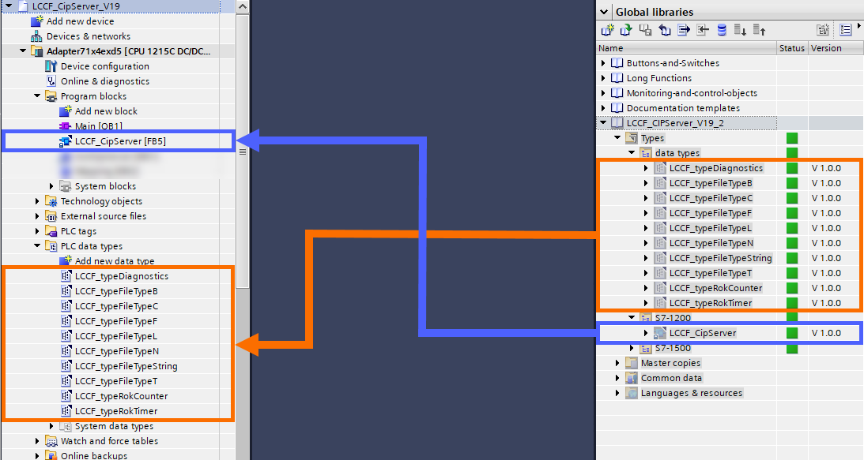Select LCCF_typeFileTypeL in project tree
864x460 pixels.
pyautogui.click(x=116, y=336)
